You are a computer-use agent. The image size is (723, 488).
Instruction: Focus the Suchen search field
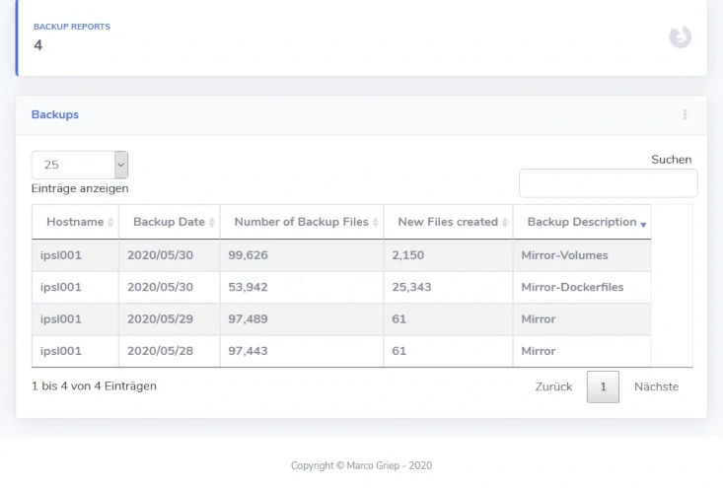click(x=609, y=183)
